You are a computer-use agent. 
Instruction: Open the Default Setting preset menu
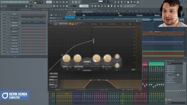tap(112, 24)
